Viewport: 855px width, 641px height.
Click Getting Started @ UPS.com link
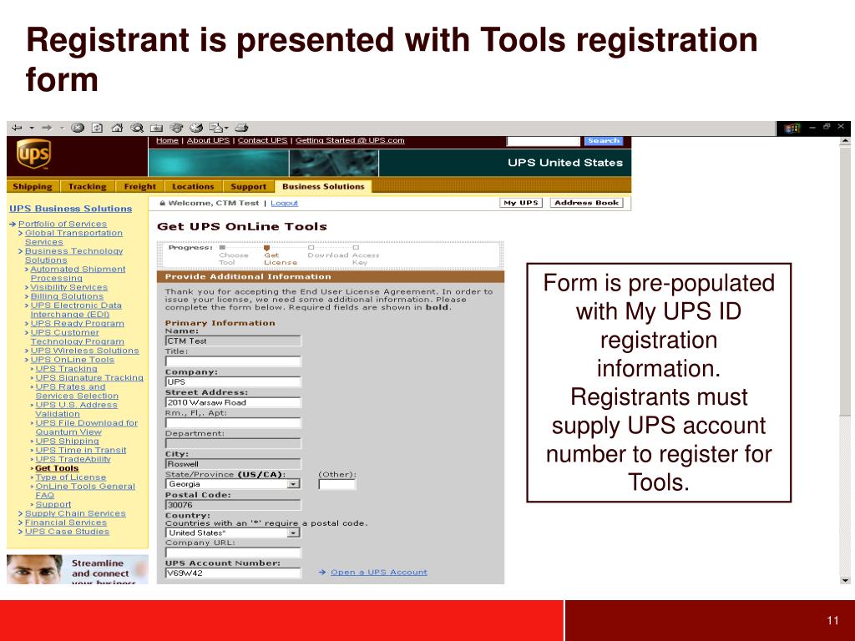pos(350,140)
